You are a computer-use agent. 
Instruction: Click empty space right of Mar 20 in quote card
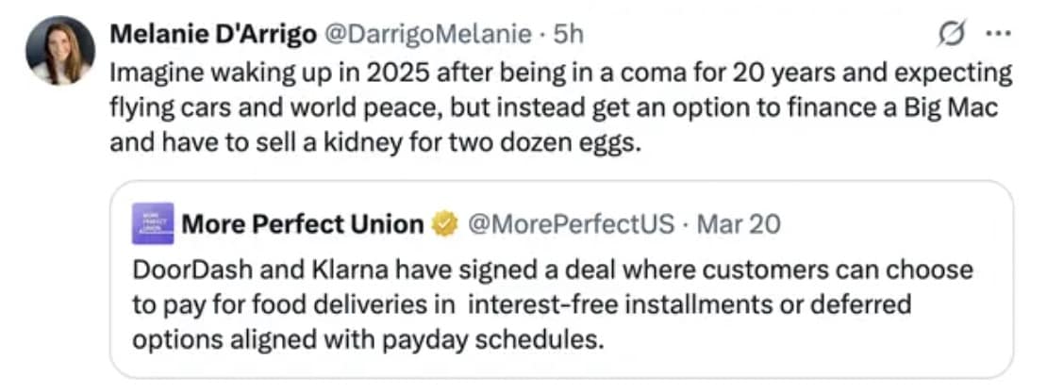point(896,224)
